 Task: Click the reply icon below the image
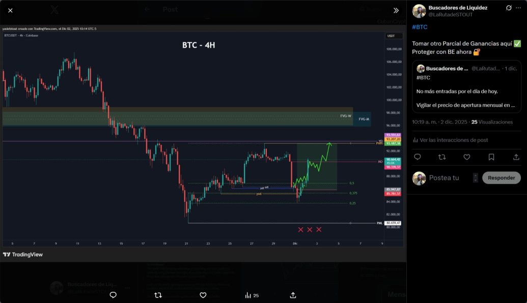pos(113,295)
